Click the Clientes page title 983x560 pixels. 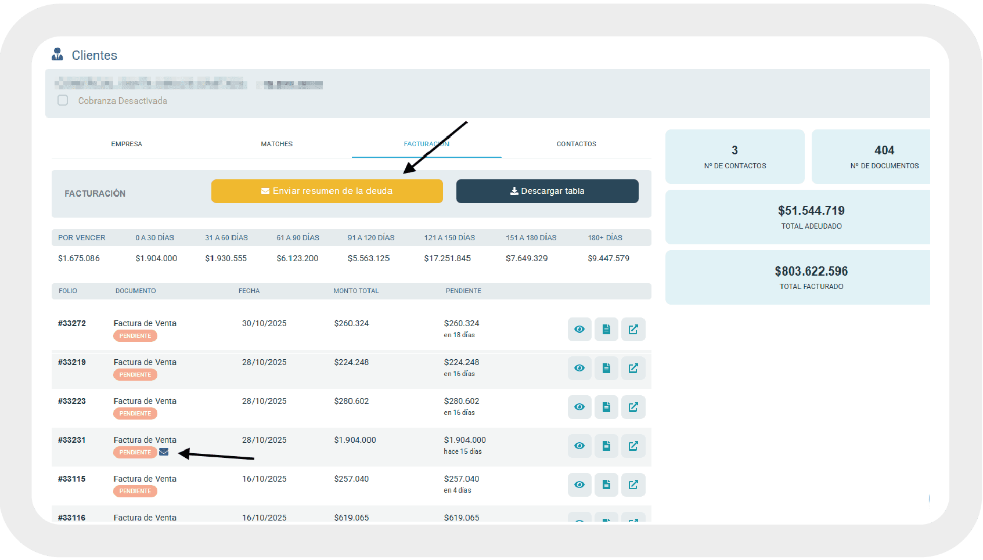(95, 55)
